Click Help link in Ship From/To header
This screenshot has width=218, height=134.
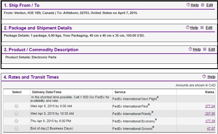[195, 5]
